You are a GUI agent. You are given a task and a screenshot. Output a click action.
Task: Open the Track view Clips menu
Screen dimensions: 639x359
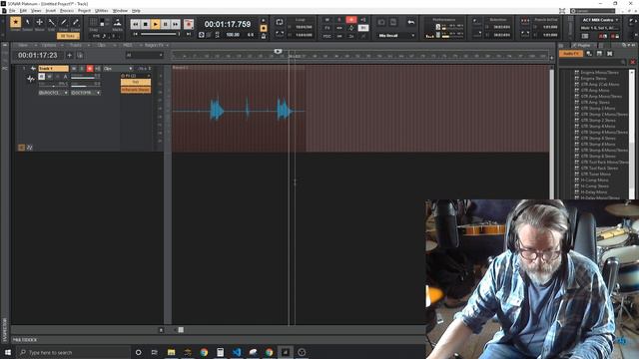102,45
